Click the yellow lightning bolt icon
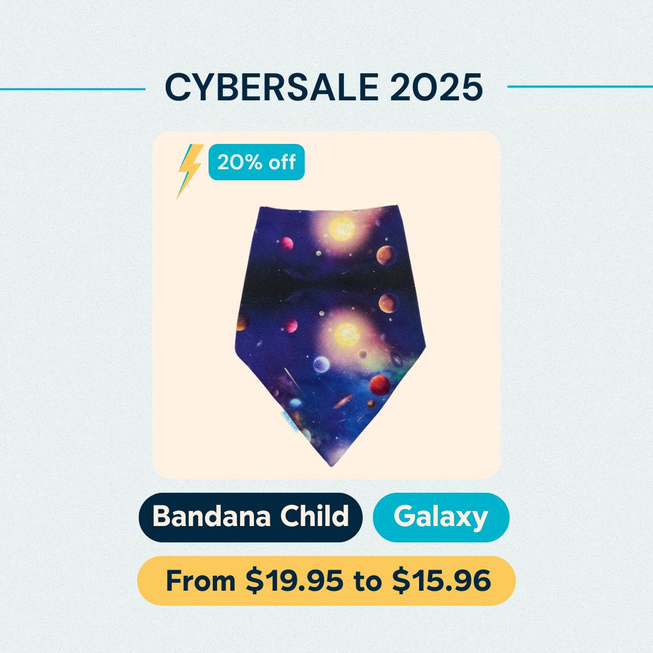The image size is (653, 653). [189, 170]
